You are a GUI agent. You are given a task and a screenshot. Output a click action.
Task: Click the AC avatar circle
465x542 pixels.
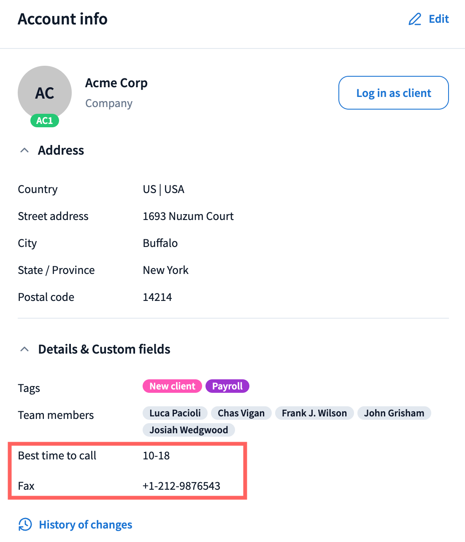[45, 92]
